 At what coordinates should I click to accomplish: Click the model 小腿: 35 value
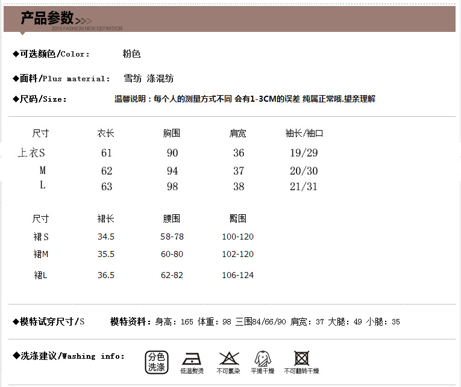[383, 322]
